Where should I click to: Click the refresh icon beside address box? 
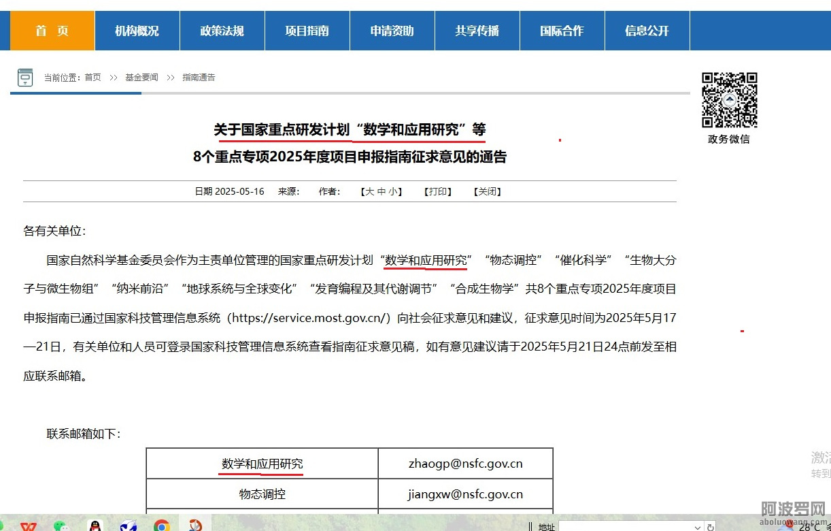point(711,527)
